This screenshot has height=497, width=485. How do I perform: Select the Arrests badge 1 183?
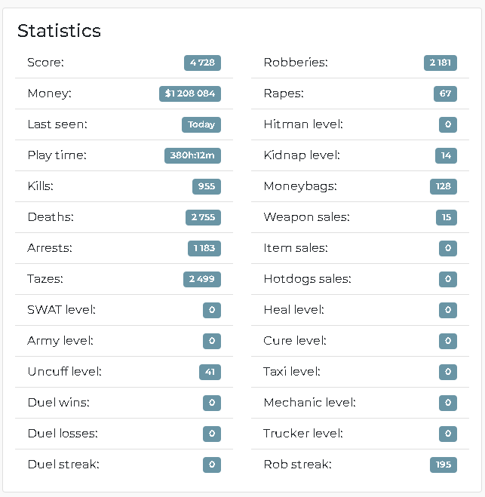tap(204, 248)
